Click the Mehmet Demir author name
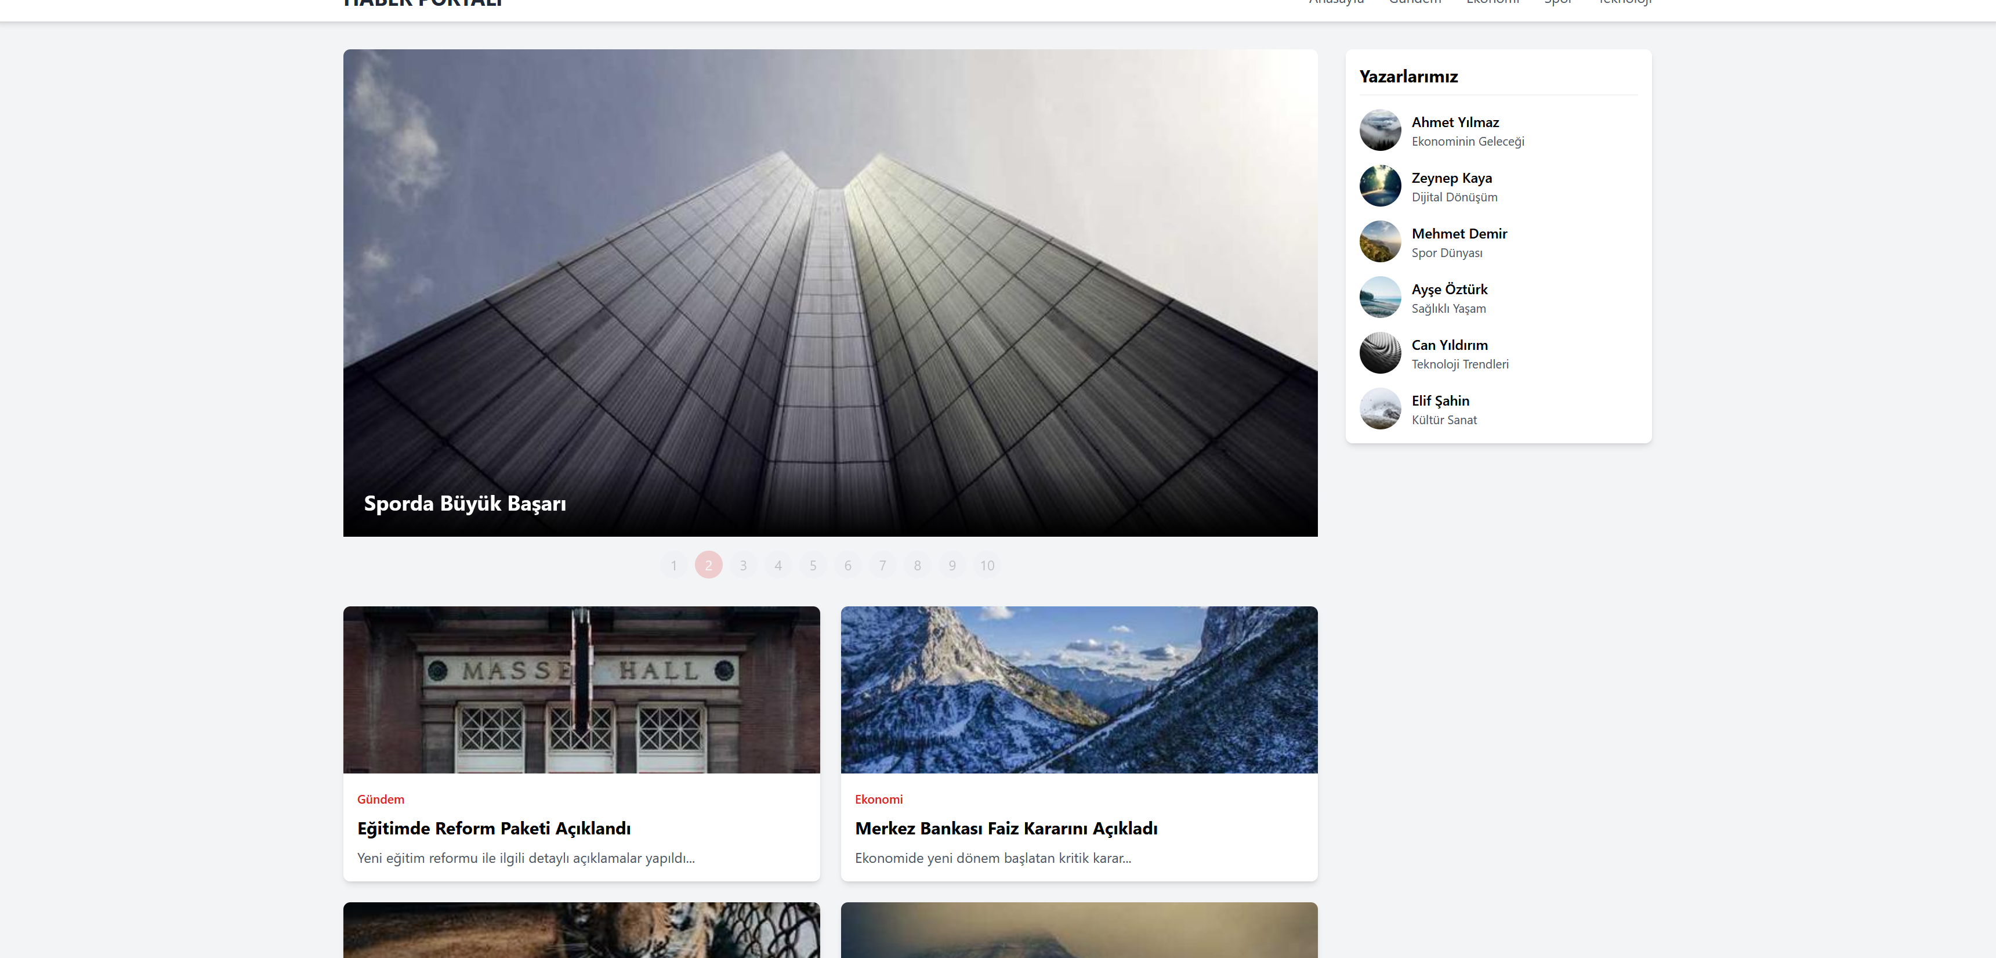This screenshot has width=1996, height=958. (x=1459, y=234)
